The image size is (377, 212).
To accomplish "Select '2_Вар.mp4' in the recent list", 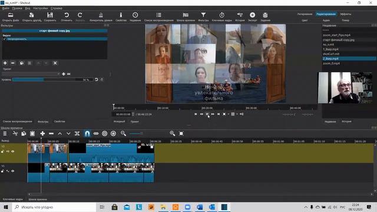I will pyautogui.click(x=349, y=59).
